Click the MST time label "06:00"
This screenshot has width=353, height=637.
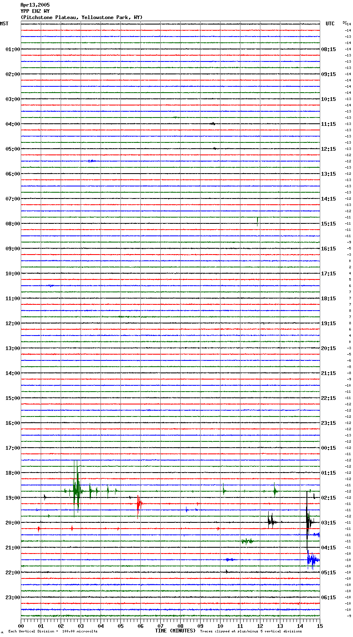coord(13,174)
